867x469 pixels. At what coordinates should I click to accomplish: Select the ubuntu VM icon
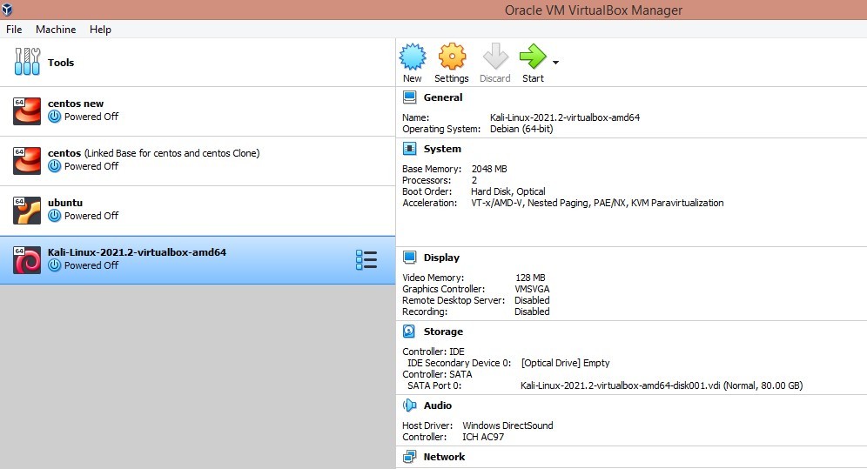click(27, 211)
